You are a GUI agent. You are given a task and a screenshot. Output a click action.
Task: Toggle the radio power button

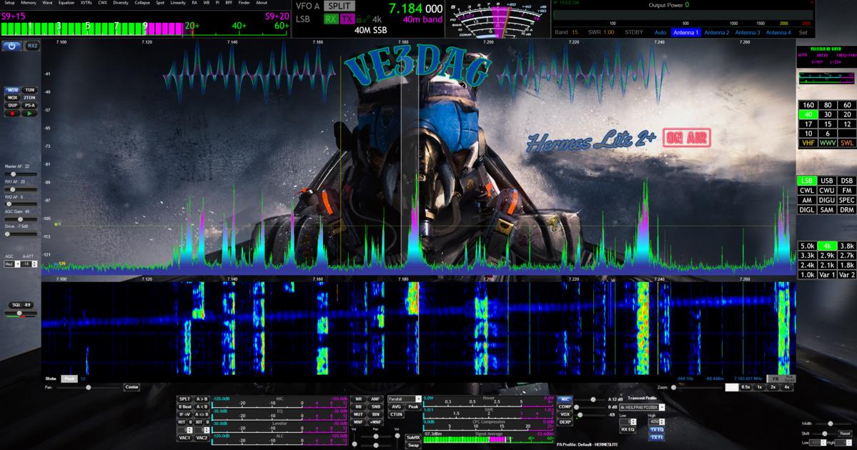[x=11, y=46]
